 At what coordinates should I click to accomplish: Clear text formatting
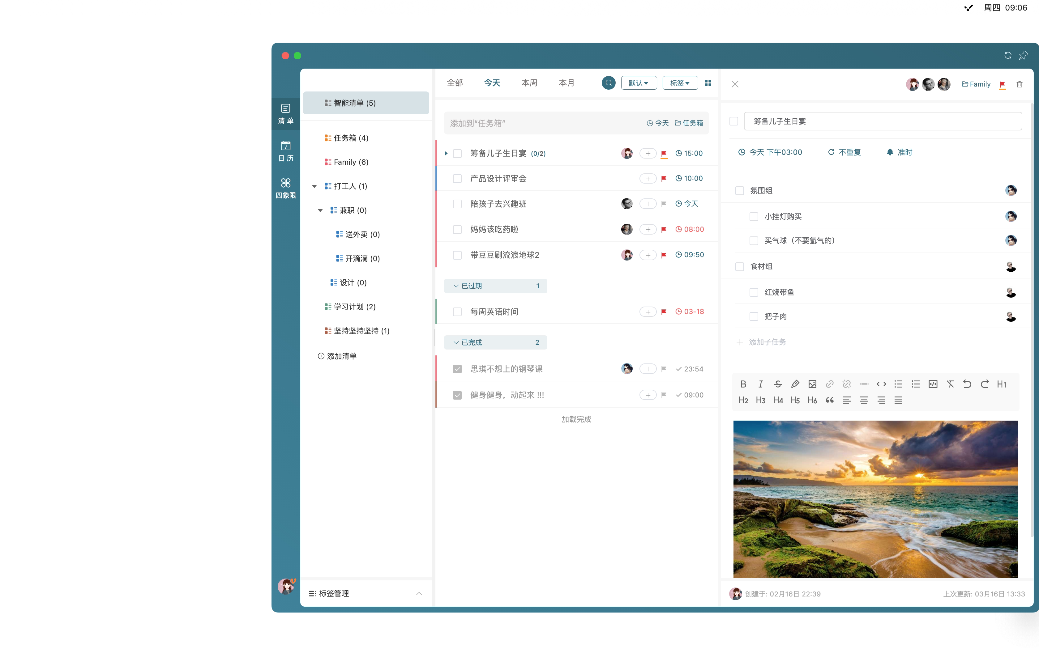(x=950, y=384)
